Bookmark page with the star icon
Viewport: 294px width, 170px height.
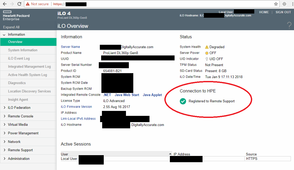click(x=276, y=4)
